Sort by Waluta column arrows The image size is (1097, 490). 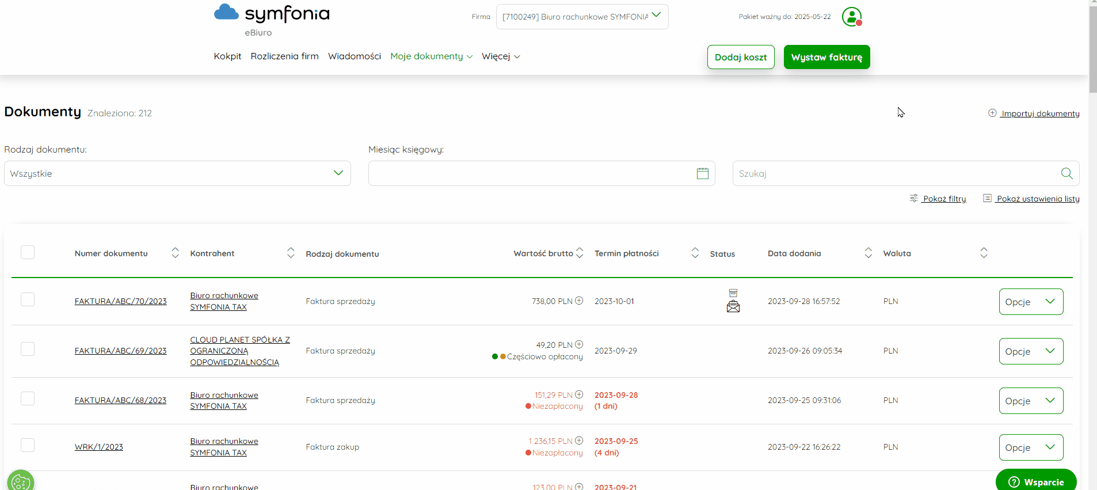pos(984,253)
